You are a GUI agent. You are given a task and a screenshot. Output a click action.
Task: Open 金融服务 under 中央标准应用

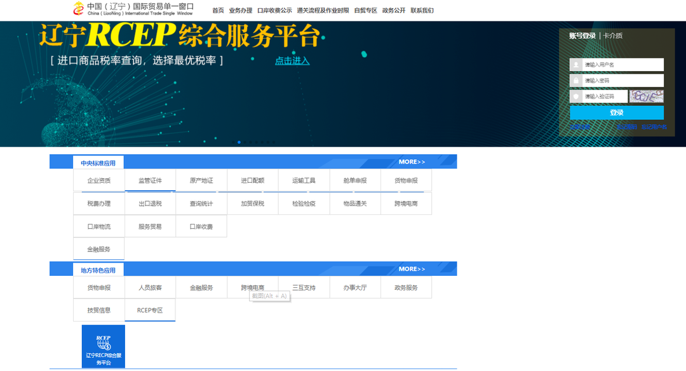(x=99, y=249)
